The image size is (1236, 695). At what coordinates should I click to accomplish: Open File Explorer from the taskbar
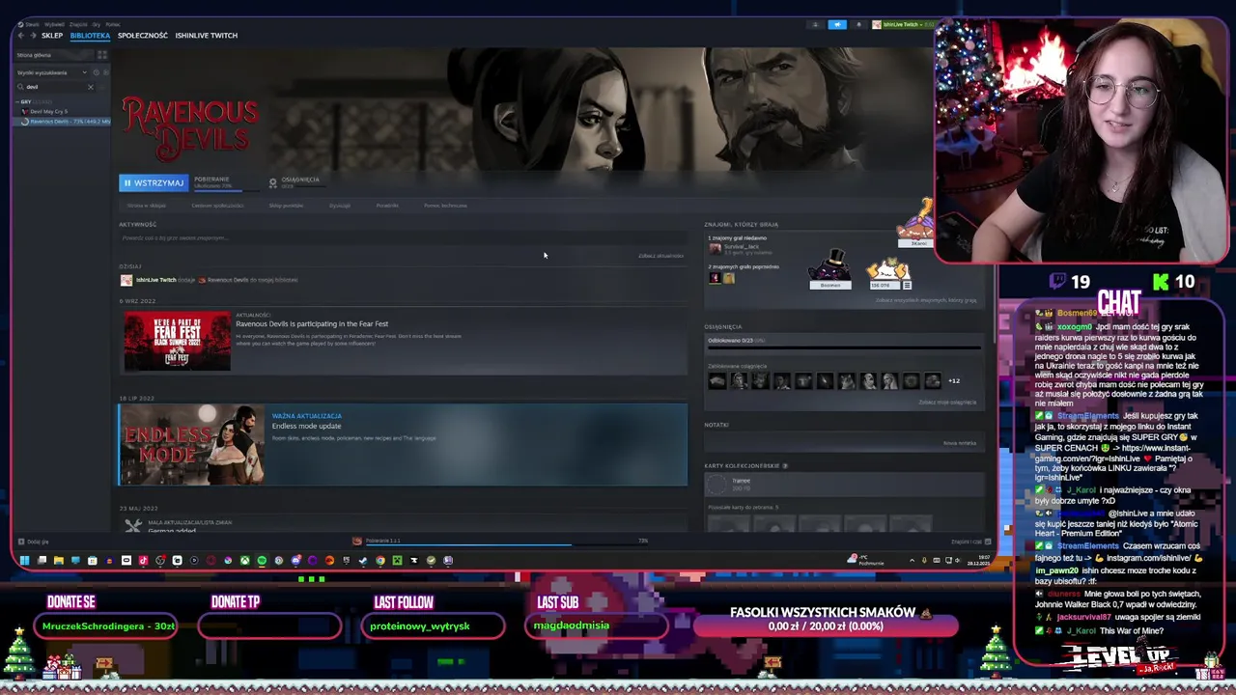[58, 560]
